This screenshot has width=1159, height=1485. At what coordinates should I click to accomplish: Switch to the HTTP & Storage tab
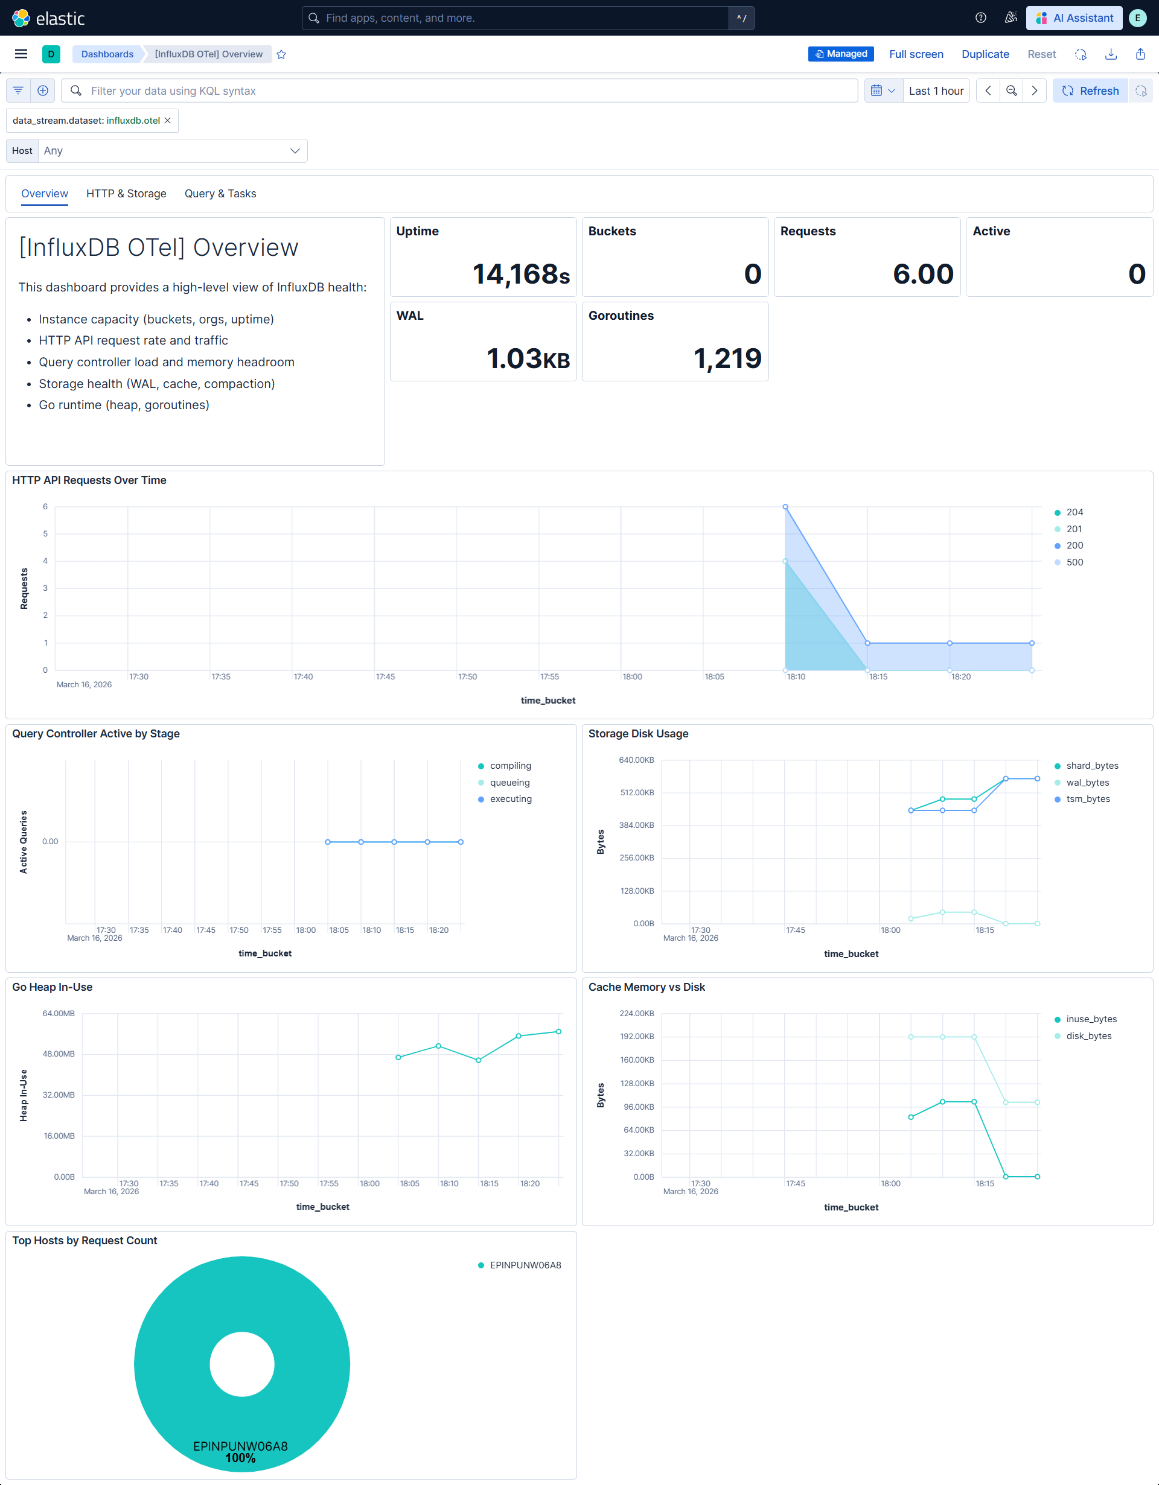coord(126,194)
